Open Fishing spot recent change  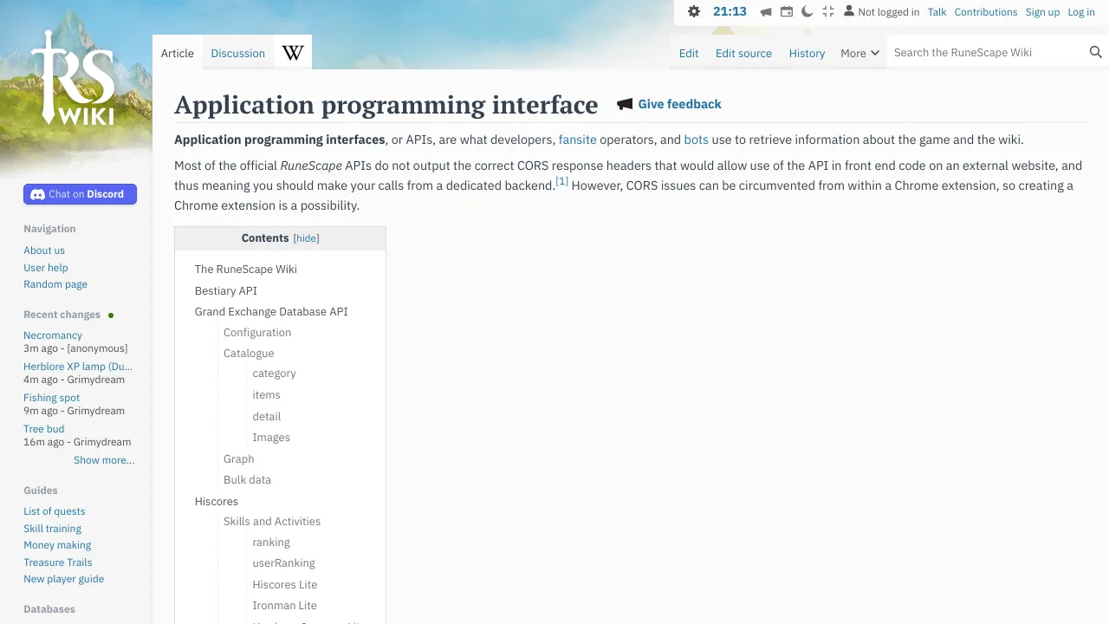click(x=51, y=398)
